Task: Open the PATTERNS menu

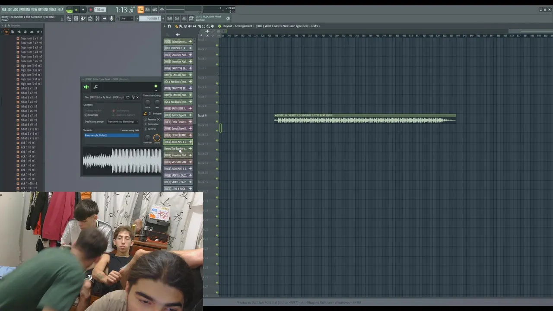Action: tap(25, 10)
